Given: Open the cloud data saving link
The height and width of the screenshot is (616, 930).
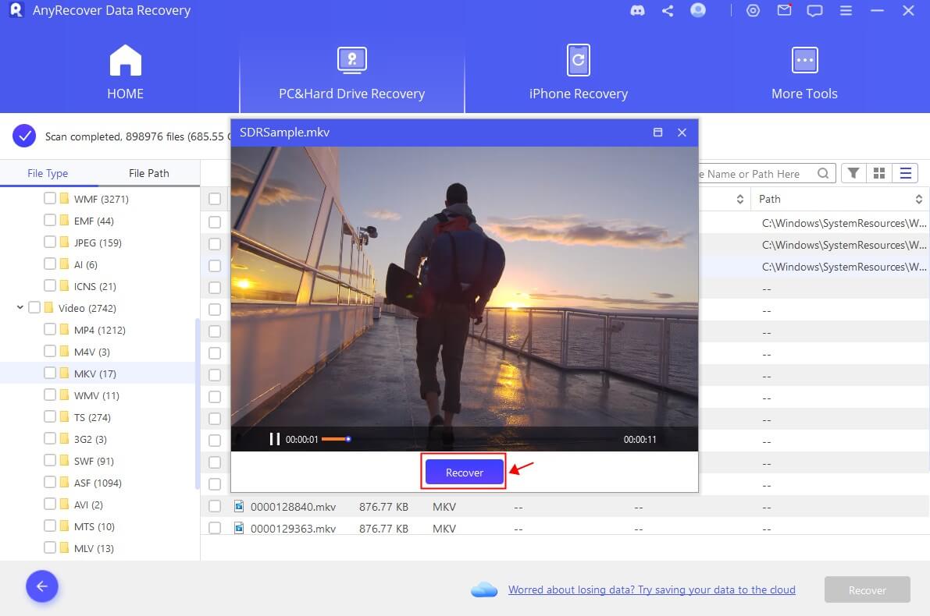Looking at the screenshot, I should (x=651, y=589).
